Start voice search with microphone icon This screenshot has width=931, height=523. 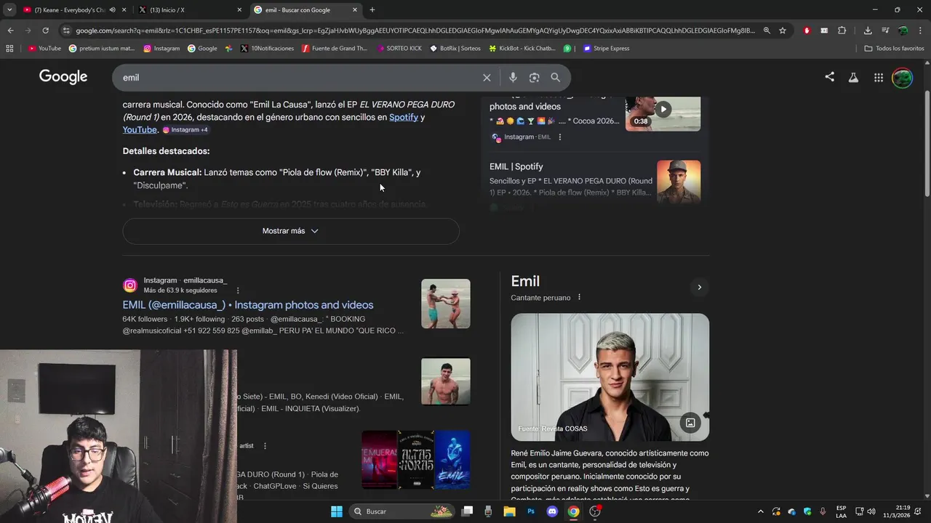coord(513,78)
